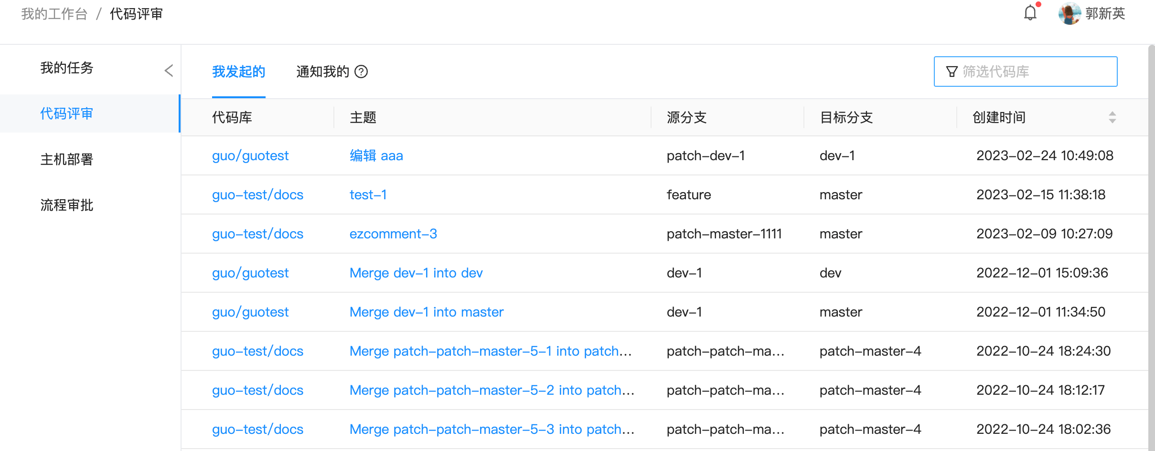The height and width of the screenshot is (451, 1155).
Task: Select 流程审批 in the sidebar
Action: tap(67, 205)
